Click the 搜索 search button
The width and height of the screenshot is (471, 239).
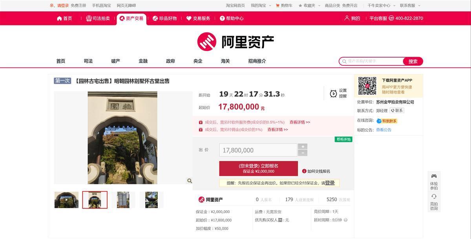point(413,61)
